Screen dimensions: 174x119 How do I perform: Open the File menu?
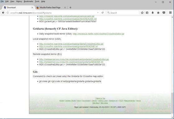coord(2,2)
